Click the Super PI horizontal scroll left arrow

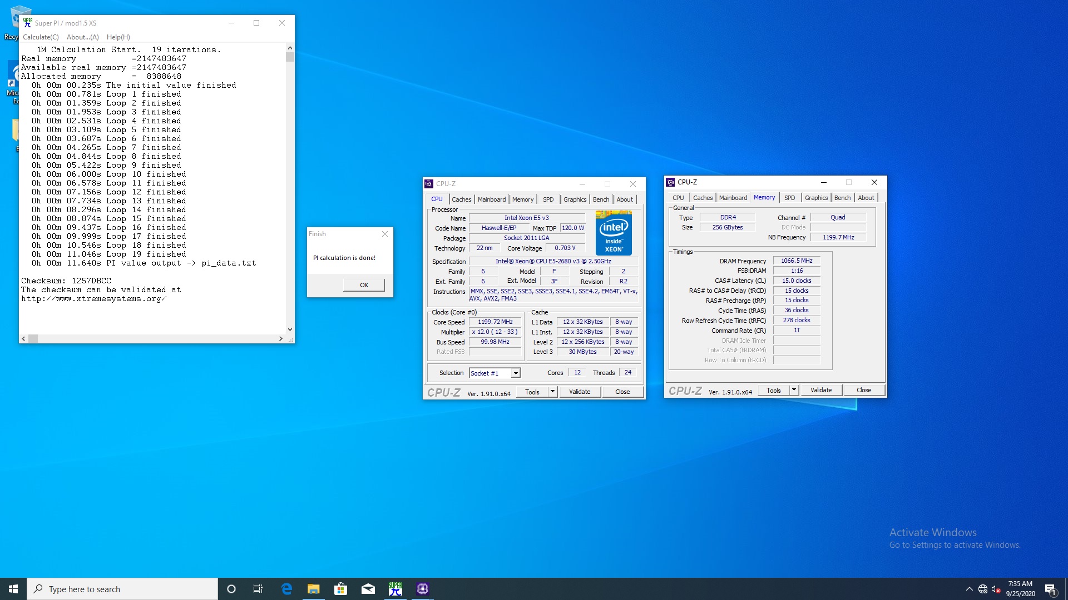pos(23,339)
